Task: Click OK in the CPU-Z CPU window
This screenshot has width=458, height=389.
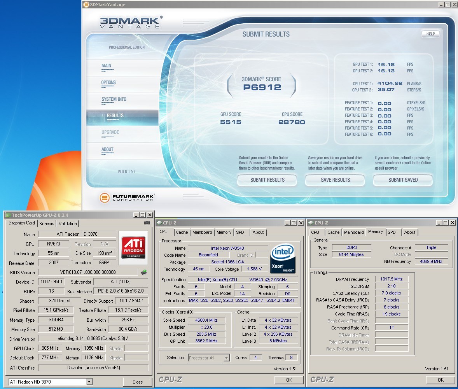Action: [x=289, y=380]
